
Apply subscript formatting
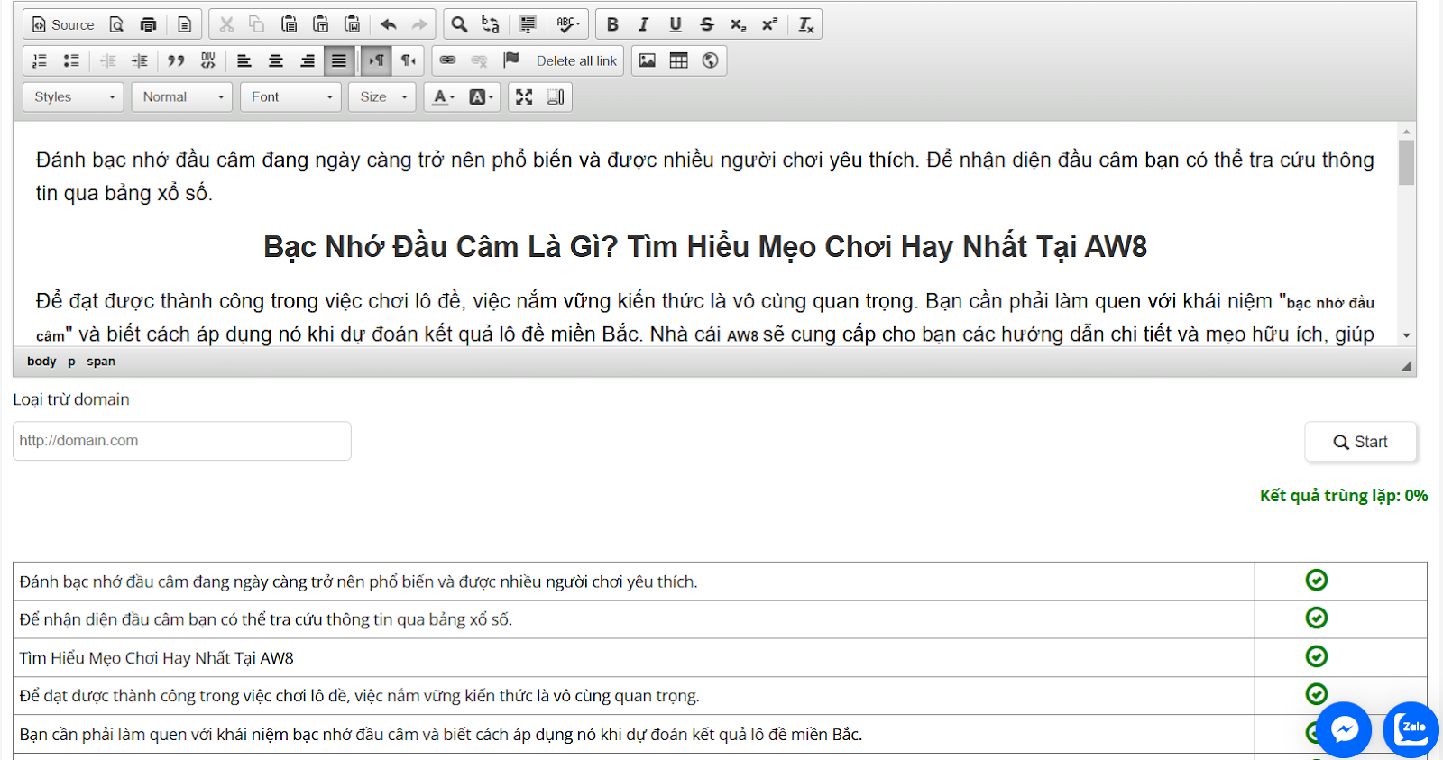(738, 24)
